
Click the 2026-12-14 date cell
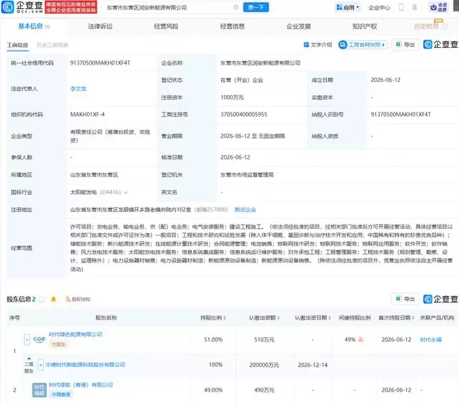tap(313, 365)
